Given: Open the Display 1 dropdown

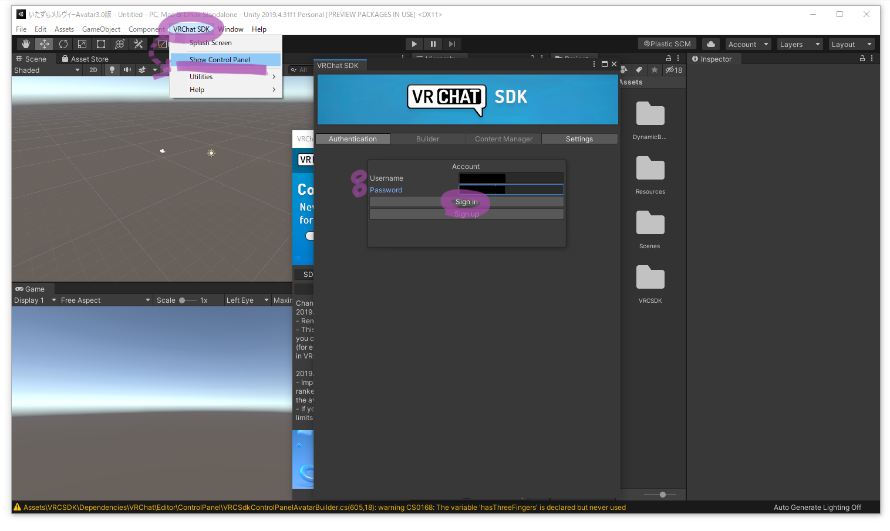Looking at the screenshot, I should point(35,300).
